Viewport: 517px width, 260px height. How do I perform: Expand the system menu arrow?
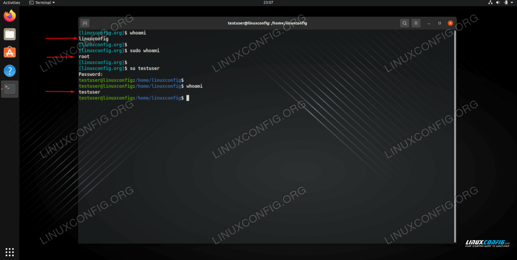tap(512, 3)
